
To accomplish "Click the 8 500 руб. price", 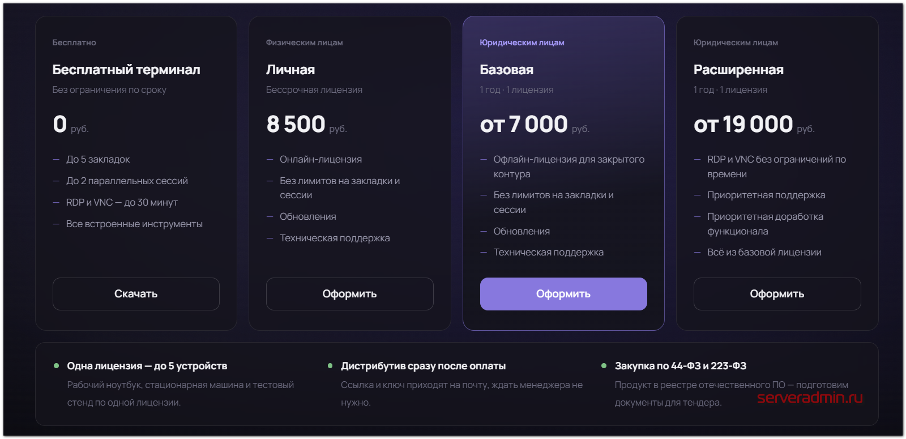I will (x=306, y=124).
